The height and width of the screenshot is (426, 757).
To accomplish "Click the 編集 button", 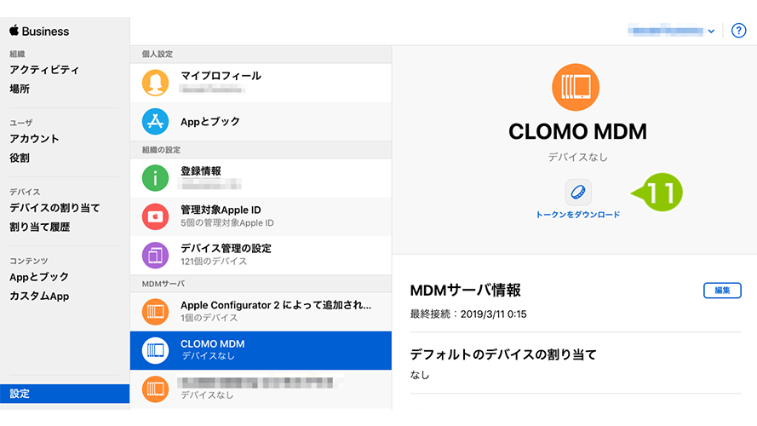I will click(722, 291).
